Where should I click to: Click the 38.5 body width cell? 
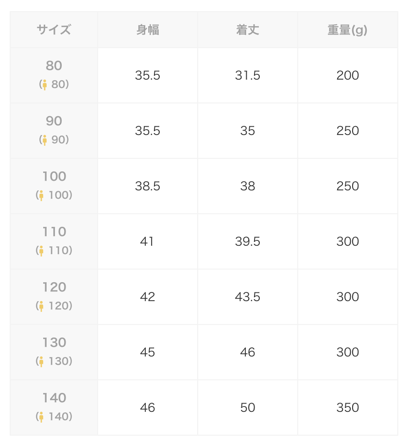click(148, 186)
